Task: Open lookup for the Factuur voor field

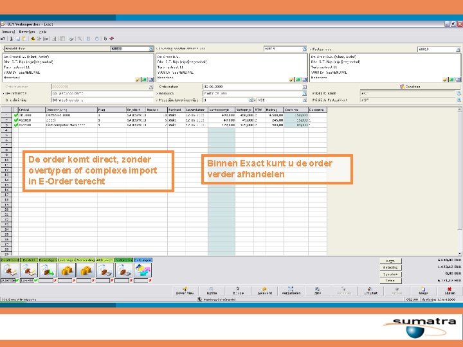Action: (458, 49)
